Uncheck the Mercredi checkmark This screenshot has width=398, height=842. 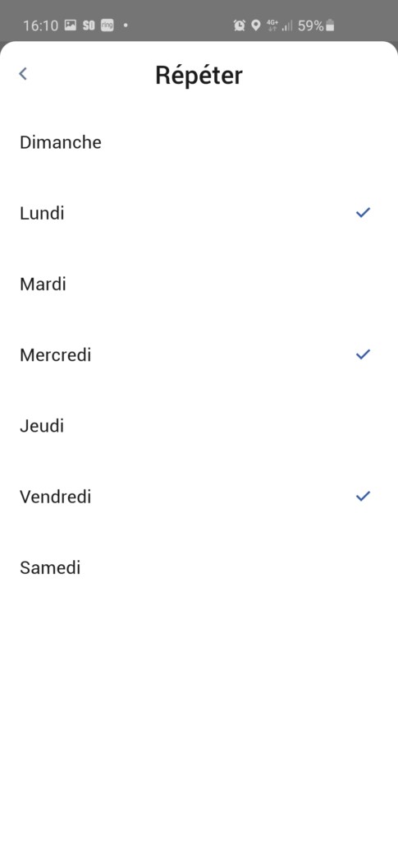[363, 354]
